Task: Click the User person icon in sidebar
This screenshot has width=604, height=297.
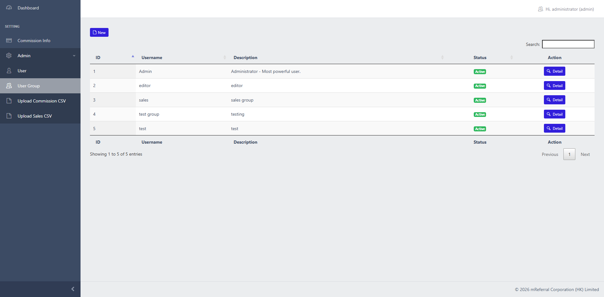Action: (x=9, y=71)
